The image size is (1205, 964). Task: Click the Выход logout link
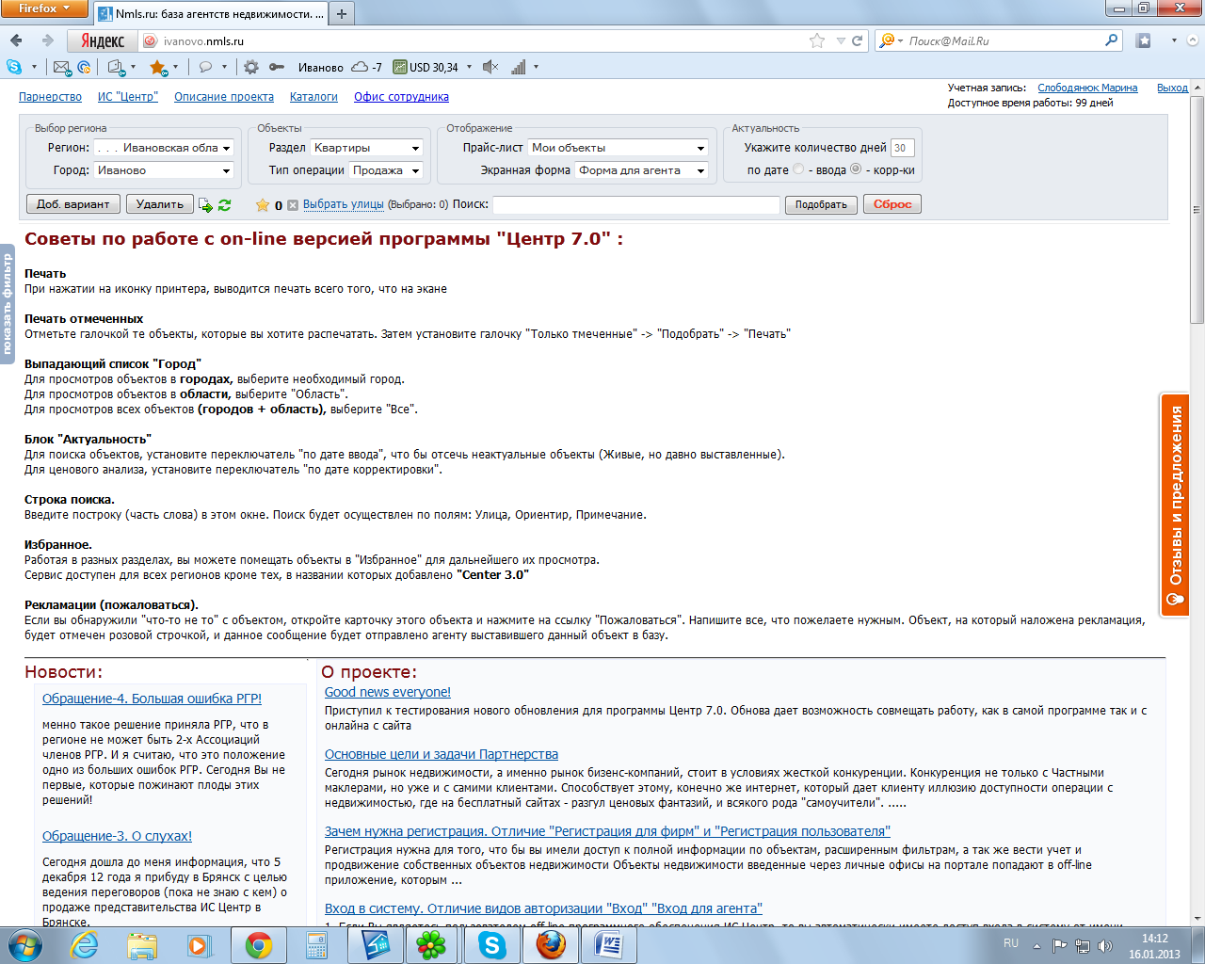click(1172, 88)
